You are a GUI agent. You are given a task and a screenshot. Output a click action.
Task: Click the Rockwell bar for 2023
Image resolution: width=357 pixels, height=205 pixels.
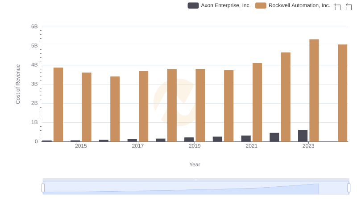tap(314, 90)
